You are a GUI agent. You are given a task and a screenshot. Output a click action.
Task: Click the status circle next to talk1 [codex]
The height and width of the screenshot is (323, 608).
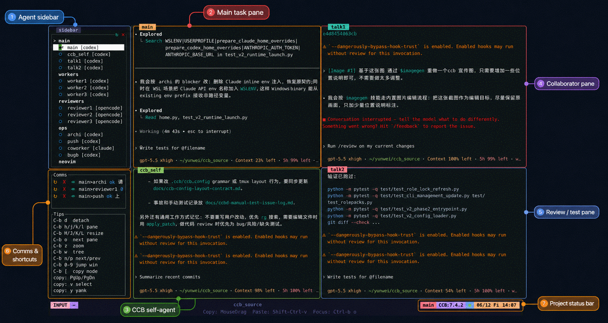click(60, 61)
